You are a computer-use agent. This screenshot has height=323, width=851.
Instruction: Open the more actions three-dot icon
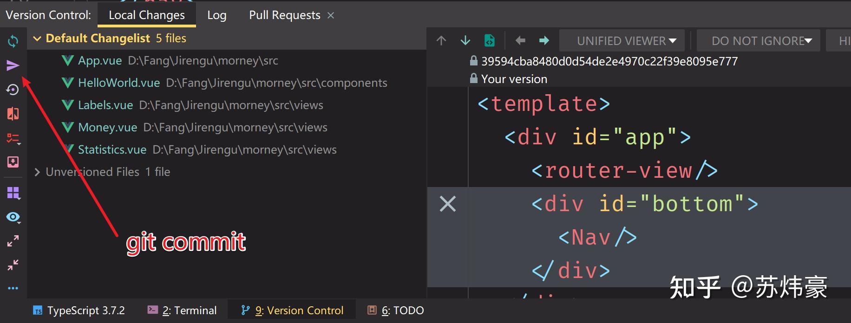point(13,288)
